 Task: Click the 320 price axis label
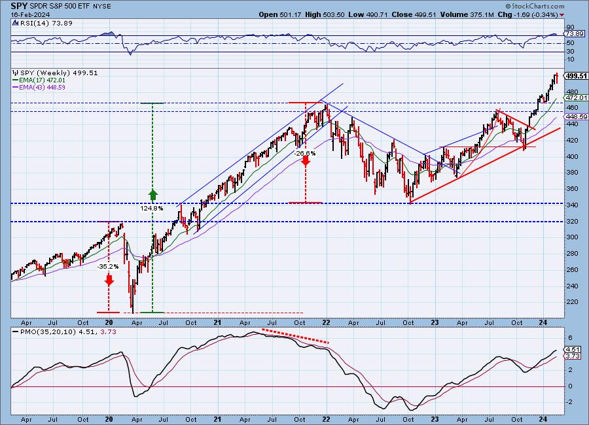click(x=572, y=222)
